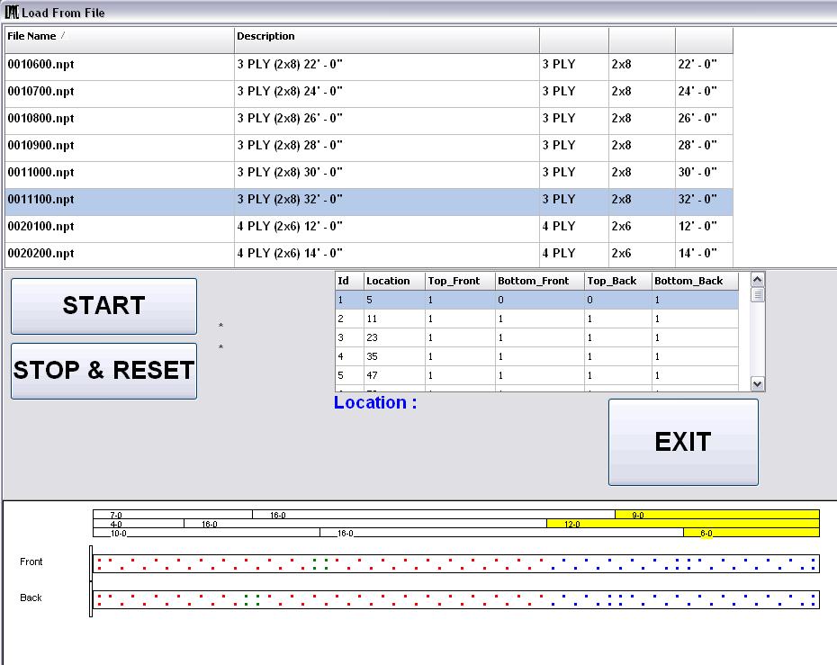This screenshot has width=837, height=665.
Task: Sort list by File Name column header
Action: (119, 37)
